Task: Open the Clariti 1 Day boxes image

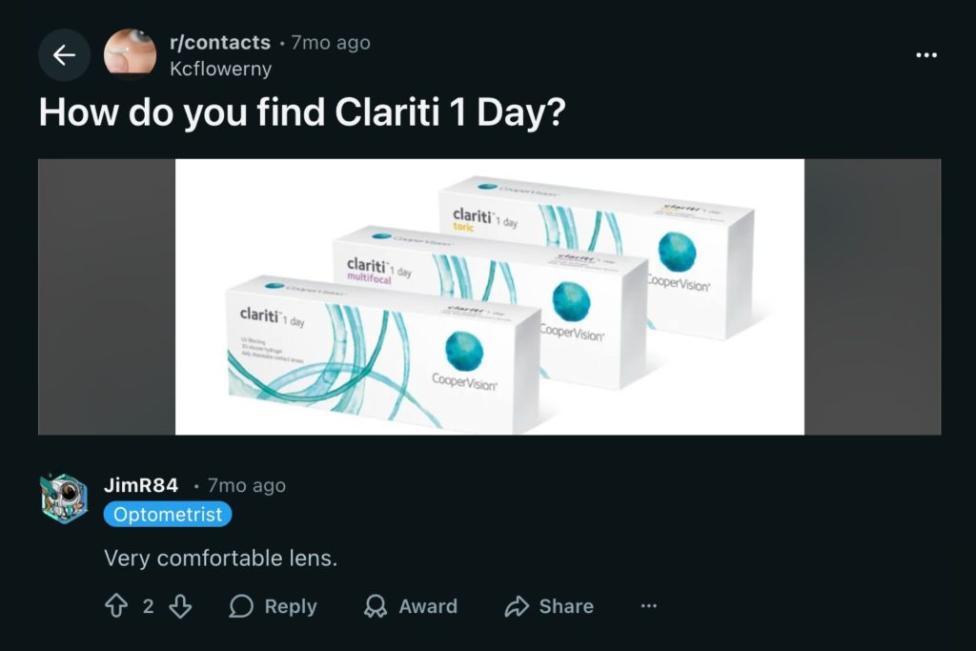Action: tap(489, 296)
